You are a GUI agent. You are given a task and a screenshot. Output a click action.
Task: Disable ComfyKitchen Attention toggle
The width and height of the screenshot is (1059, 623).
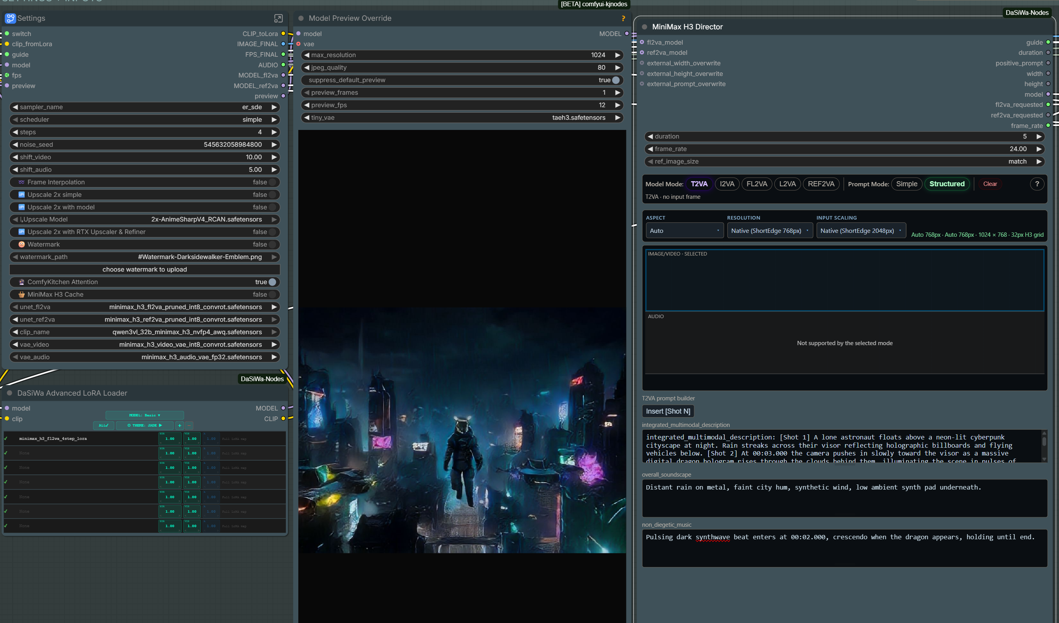(272, 282)
